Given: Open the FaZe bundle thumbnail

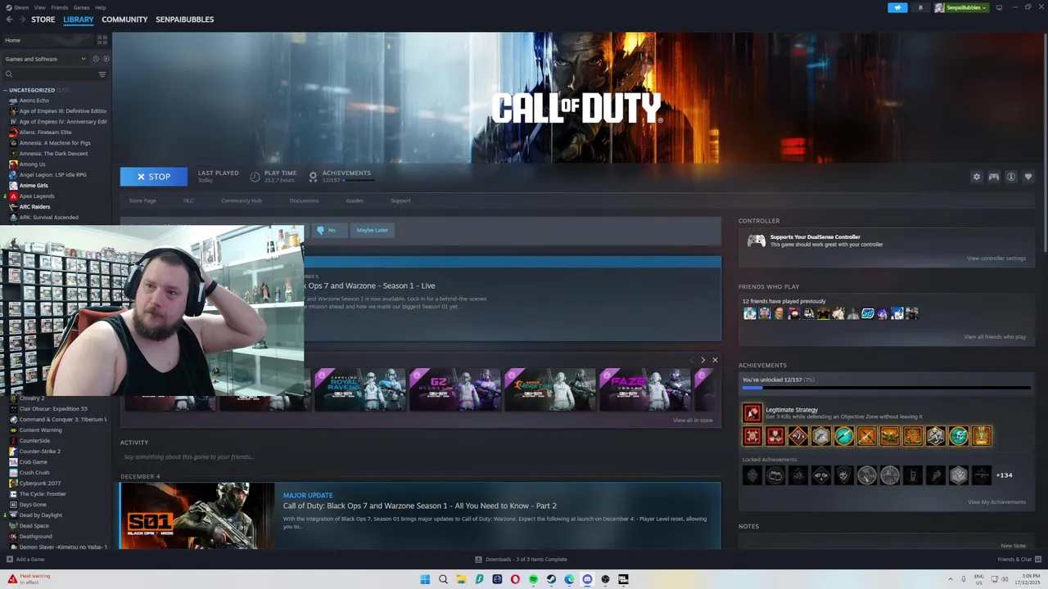Looking at the screenshot, I should point(645,389).
